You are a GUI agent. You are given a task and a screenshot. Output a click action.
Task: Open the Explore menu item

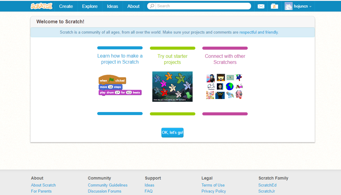point(90,6)
